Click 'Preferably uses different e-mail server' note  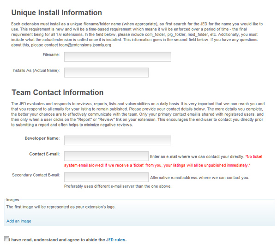(118, 186)
